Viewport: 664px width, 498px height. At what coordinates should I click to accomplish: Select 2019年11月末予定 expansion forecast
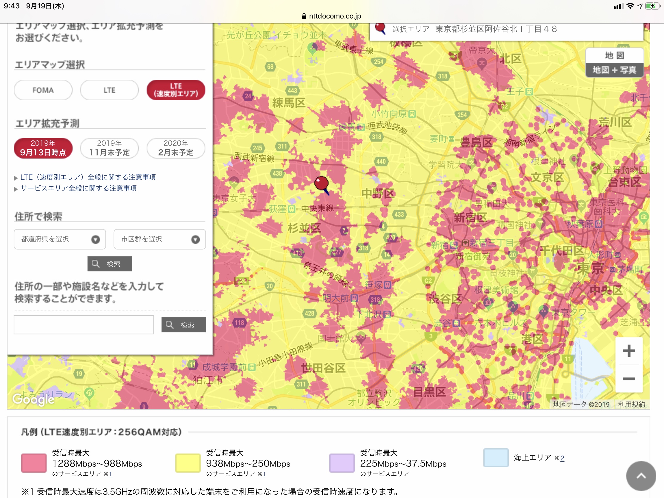[x=109, y=148]
